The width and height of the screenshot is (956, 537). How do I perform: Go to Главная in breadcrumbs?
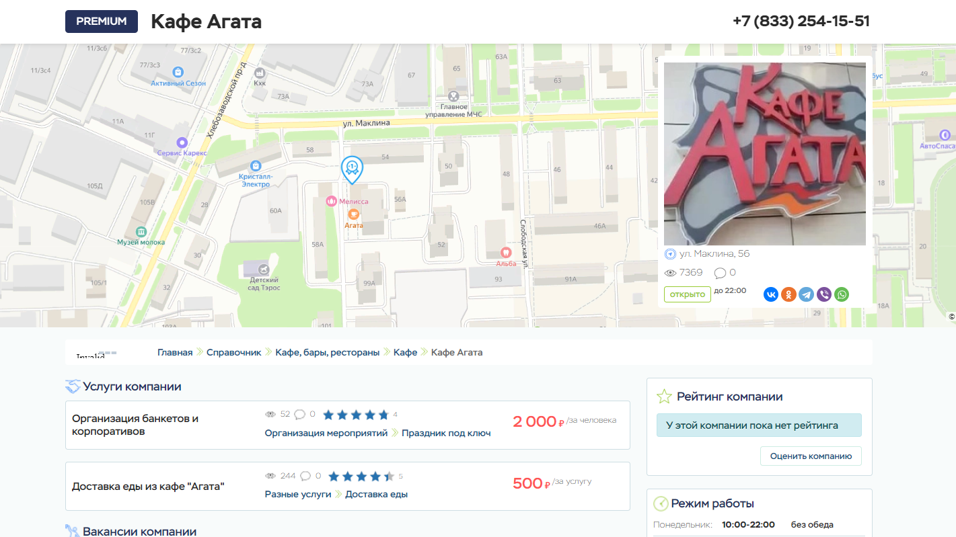[x=175, y=352]
